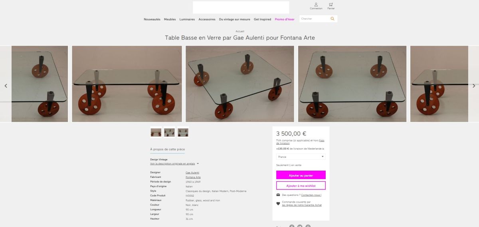Open the Gae Aulenti designer link

192,173
